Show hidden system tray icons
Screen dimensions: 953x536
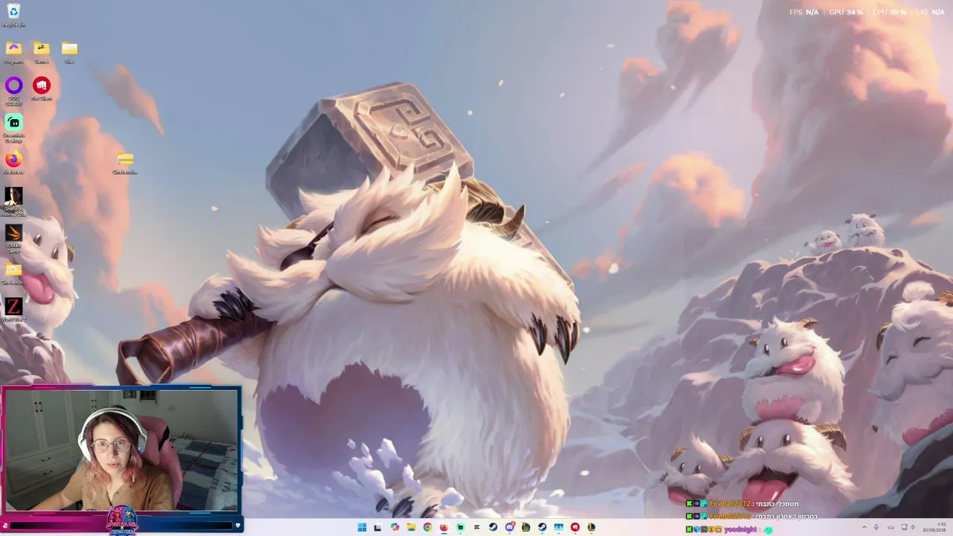[x=864, y=527]
